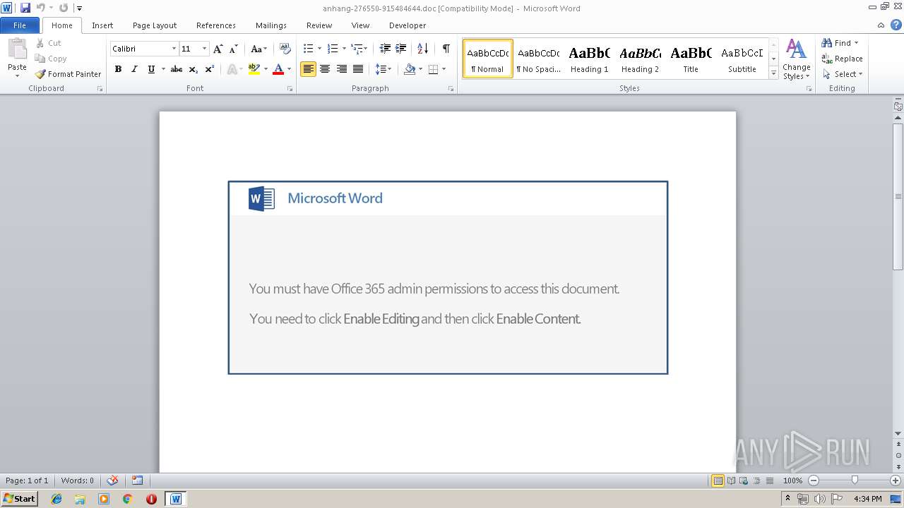Image resolution: width=904 pixels, height=508 pixels.
Task: Click the Replace icon
Action: pos(827,59)
